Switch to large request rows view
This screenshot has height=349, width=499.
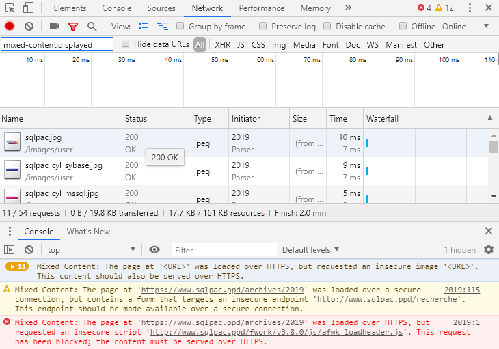coord(144,26)
